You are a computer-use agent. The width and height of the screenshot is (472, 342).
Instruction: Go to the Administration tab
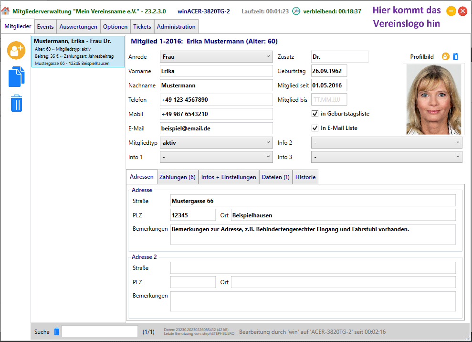pos(176,27)
